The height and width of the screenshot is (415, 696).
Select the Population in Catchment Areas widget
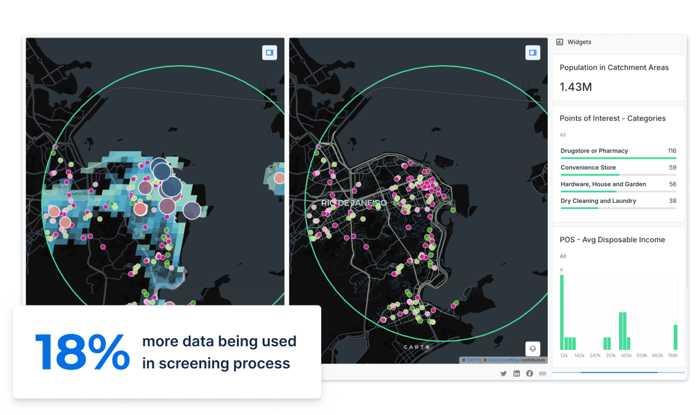(614, 67)
